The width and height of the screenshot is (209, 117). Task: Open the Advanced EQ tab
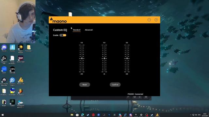click(x=88, y=30)
